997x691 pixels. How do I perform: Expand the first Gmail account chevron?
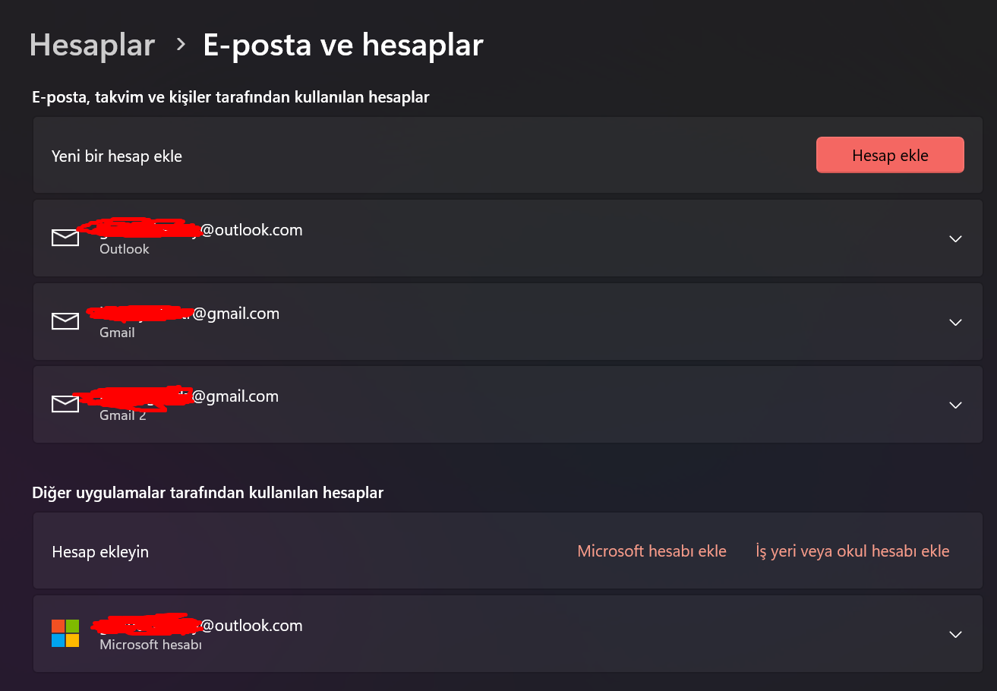956,322
